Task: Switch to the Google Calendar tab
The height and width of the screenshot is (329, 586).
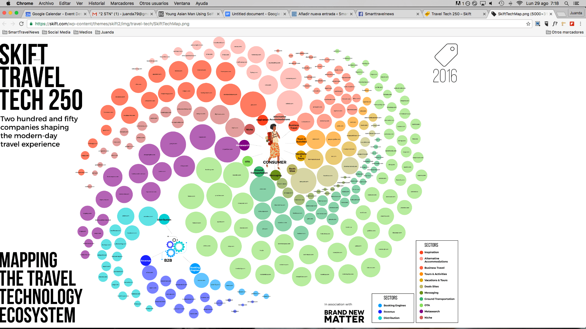Action: tap(55, 14)
